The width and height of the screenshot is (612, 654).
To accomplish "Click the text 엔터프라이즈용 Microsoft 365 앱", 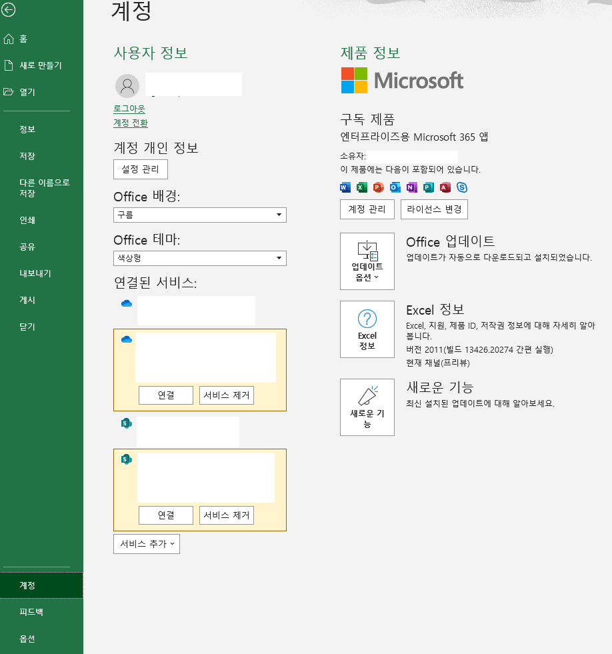I will [414, 137].
